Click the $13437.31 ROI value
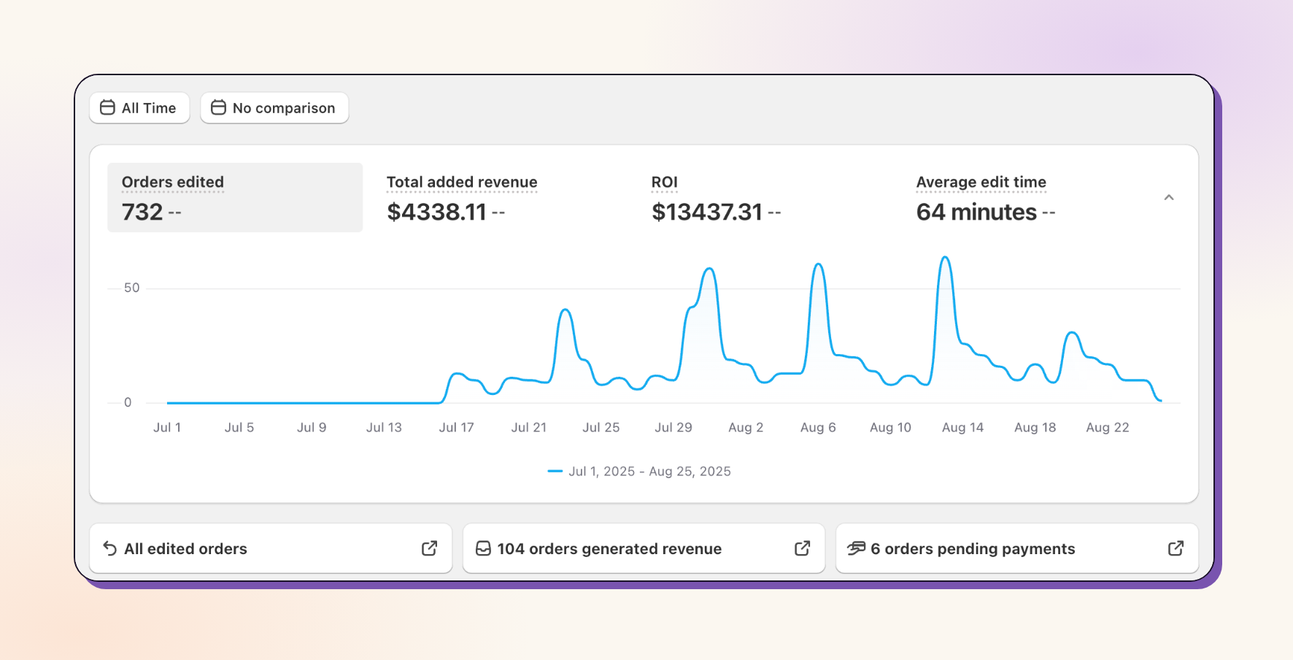Image resolution: width=1293 pixels, height=660 pixels. point(707,212)
